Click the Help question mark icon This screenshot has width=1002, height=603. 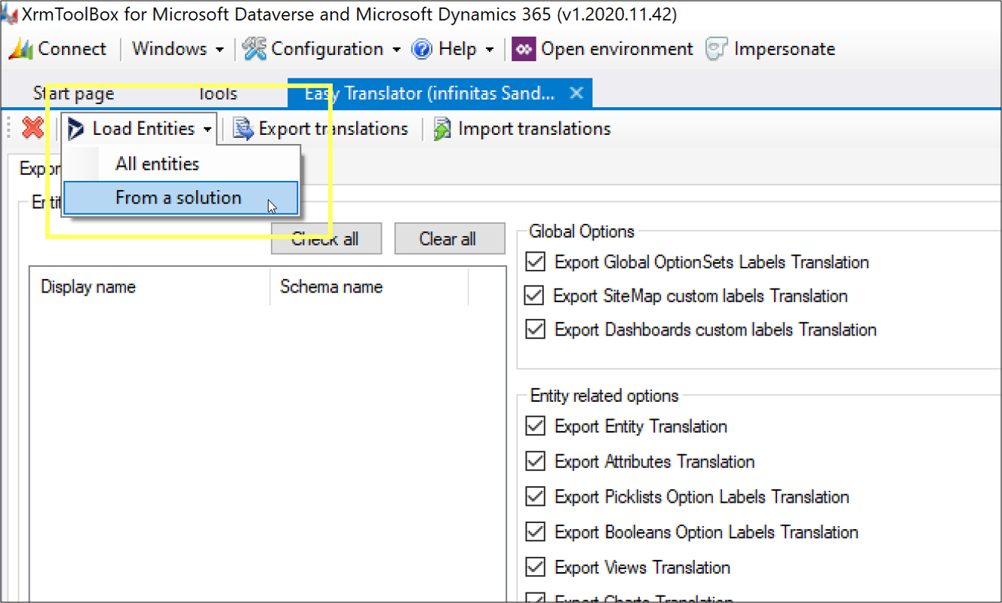422,49
